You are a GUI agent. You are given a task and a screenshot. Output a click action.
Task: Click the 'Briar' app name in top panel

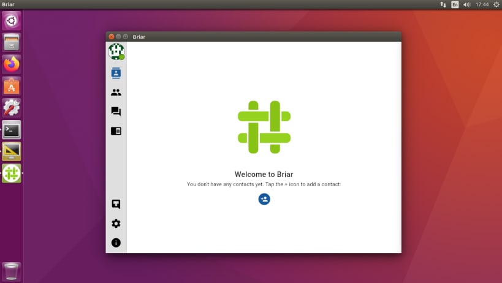[8, 4]
